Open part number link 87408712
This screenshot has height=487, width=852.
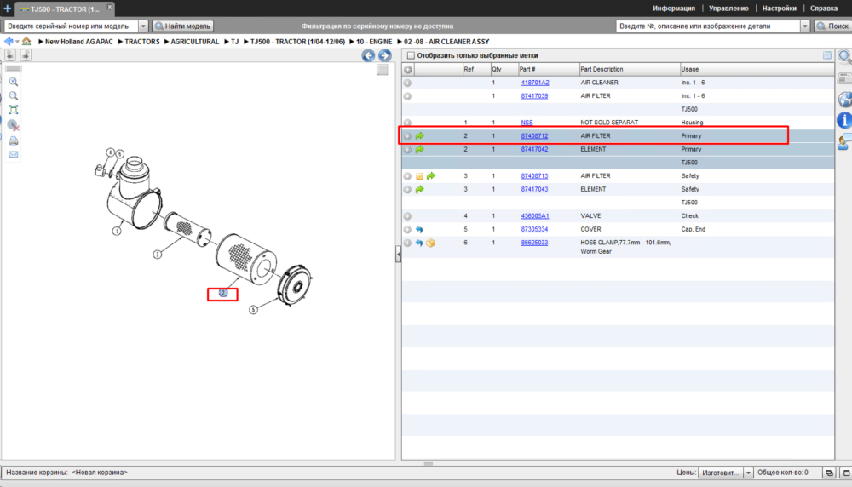pos(534,136)
